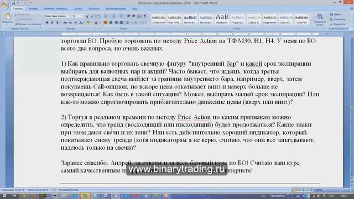The image size is (354, 199).
Task: Apply the Название (Title) style
Action: [x=222, y=19]
